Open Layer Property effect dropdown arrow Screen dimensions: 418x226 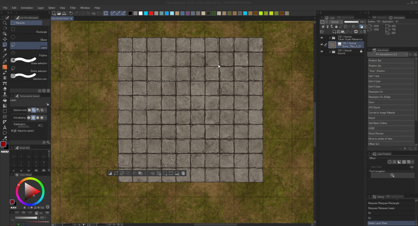(x=413, y=162)
